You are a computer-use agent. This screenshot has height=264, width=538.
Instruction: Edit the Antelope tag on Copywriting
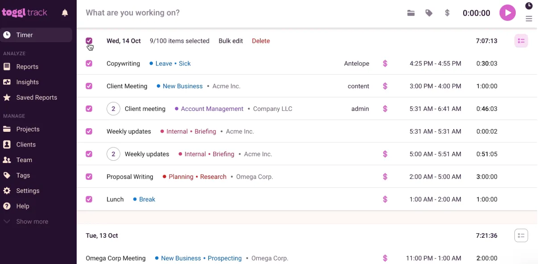[357, 64]
